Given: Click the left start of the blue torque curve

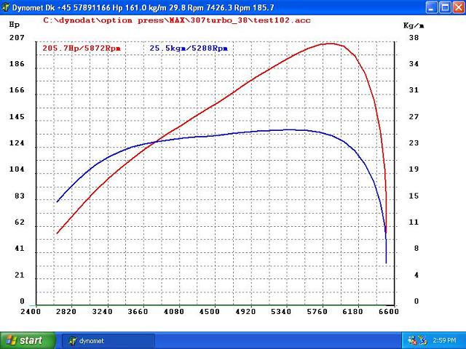Looking at the screenshot, I should pyautogui.click(x=58, y=201).
